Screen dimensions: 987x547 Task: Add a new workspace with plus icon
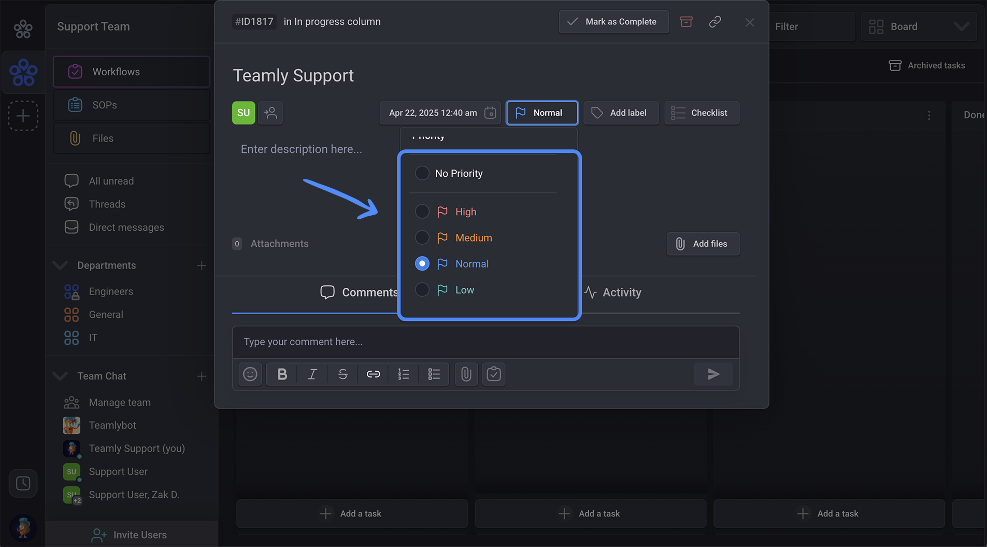[x=23, y=116]
